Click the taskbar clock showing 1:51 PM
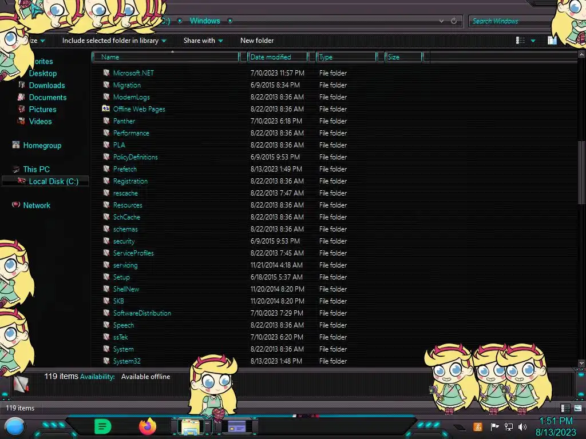The width and height of the screenshot is (586, 439). pos(556,421)
